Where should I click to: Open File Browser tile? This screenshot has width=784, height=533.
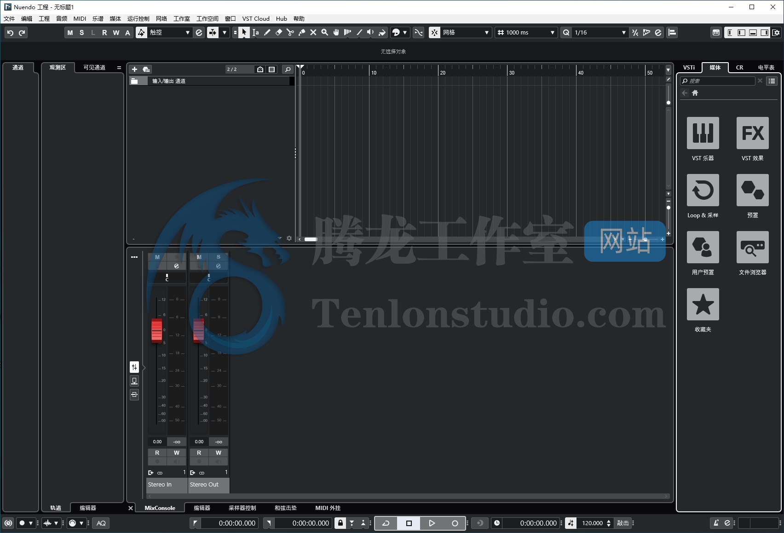point(753,247)
